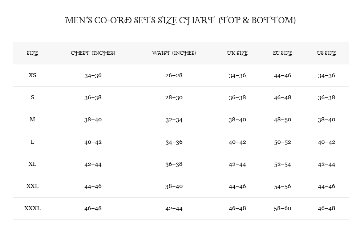Click the EU size 50–52 cell
Viewport: 360px width, 230px height.
[283, 142]
